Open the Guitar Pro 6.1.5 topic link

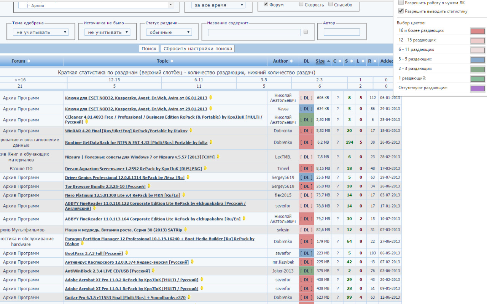point(126,298)
